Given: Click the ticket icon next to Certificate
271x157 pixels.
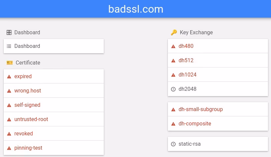Looking at the screenshot, I should click(10, 63).
